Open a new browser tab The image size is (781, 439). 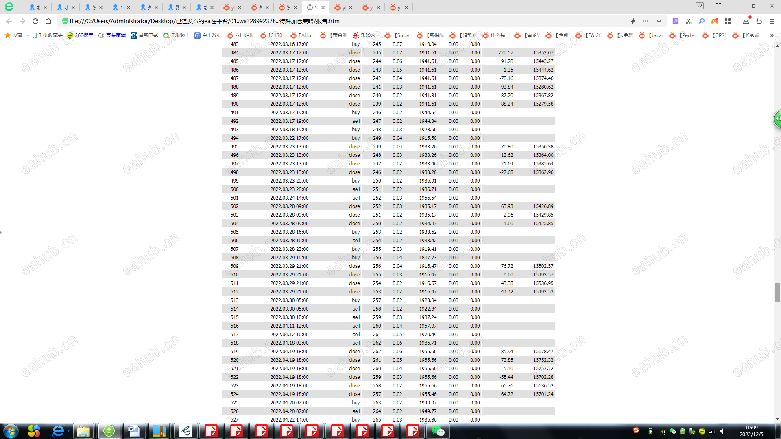pos(421,7)
